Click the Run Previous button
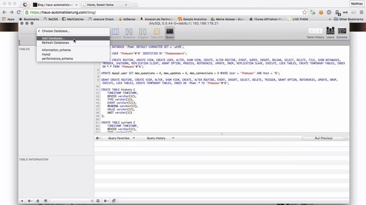This screenshot has height=205, width=366. click(323, 138)
